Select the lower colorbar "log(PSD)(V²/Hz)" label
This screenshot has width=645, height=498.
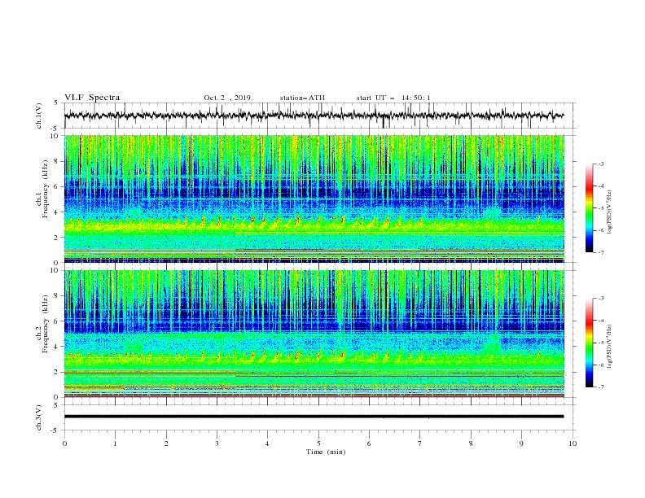[x=610, y=347]
